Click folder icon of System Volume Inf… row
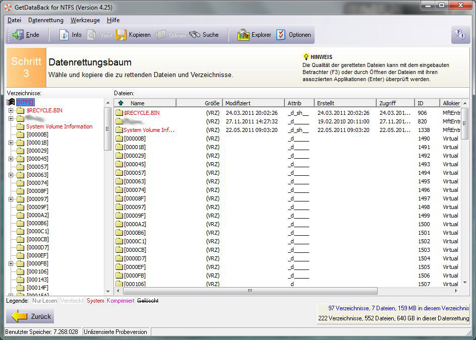This screenshot has width=476, height=340. [x=119, y=130]
